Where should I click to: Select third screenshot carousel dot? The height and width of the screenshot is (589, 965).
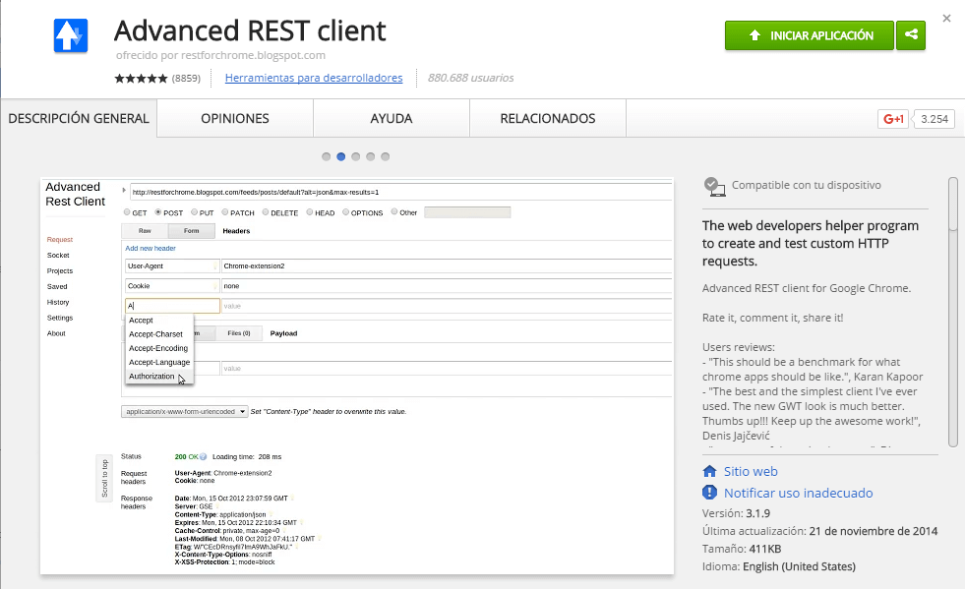click(356, 156)
